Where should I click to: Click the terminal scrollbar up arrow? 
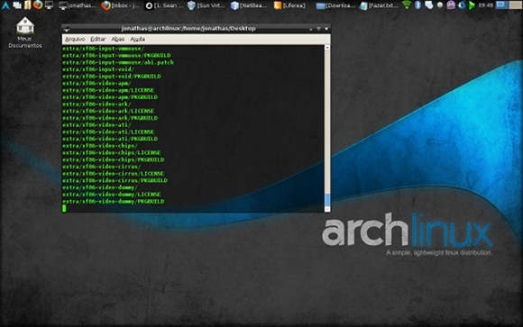pyautogui.click(x=327, y=48)
